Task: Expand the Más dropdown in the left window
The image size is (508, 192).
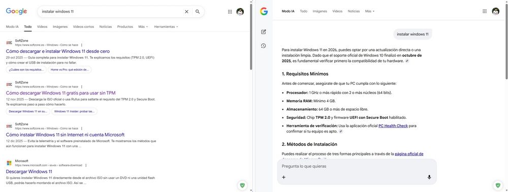Action: [x=143, y=27]
